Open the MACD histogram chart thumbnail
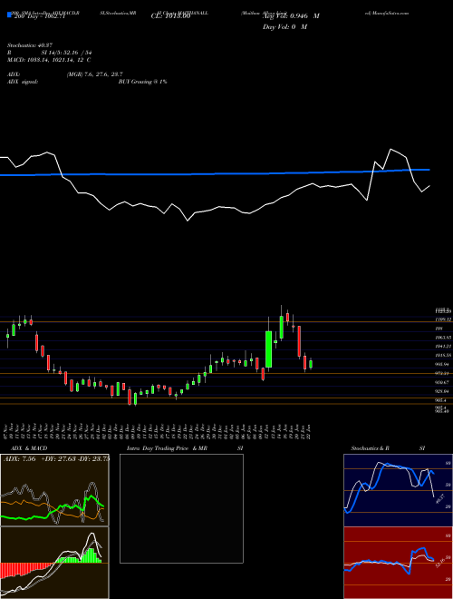The height and width of the screenshot is (599, 453). point(54,563)
